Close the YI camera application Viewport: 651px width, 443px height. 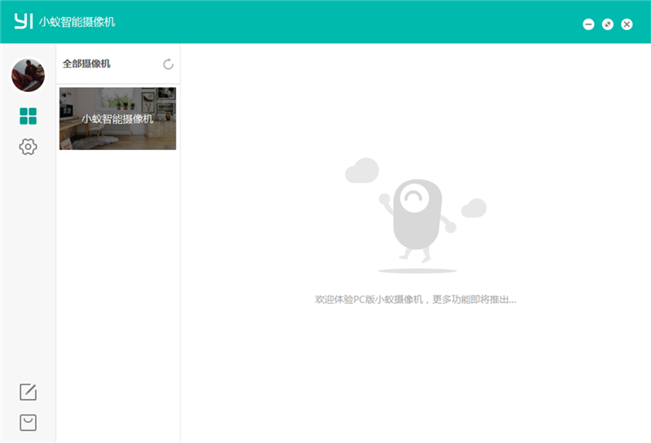627,24
